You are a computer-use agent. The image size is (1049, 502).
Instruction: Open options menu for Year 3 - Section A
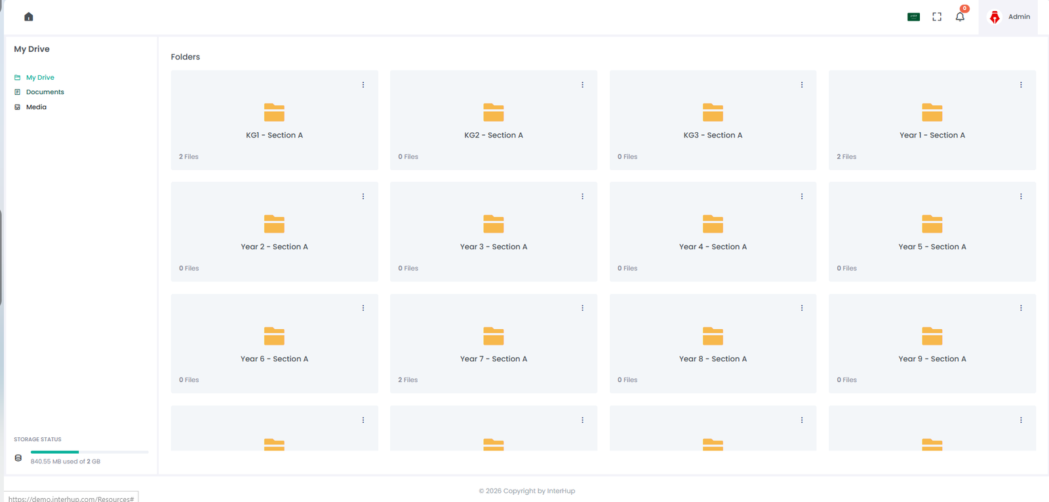(x=582, y=196)
